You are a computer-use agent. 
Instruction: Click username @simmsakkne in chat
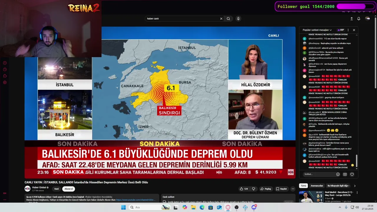click(315, 149)
